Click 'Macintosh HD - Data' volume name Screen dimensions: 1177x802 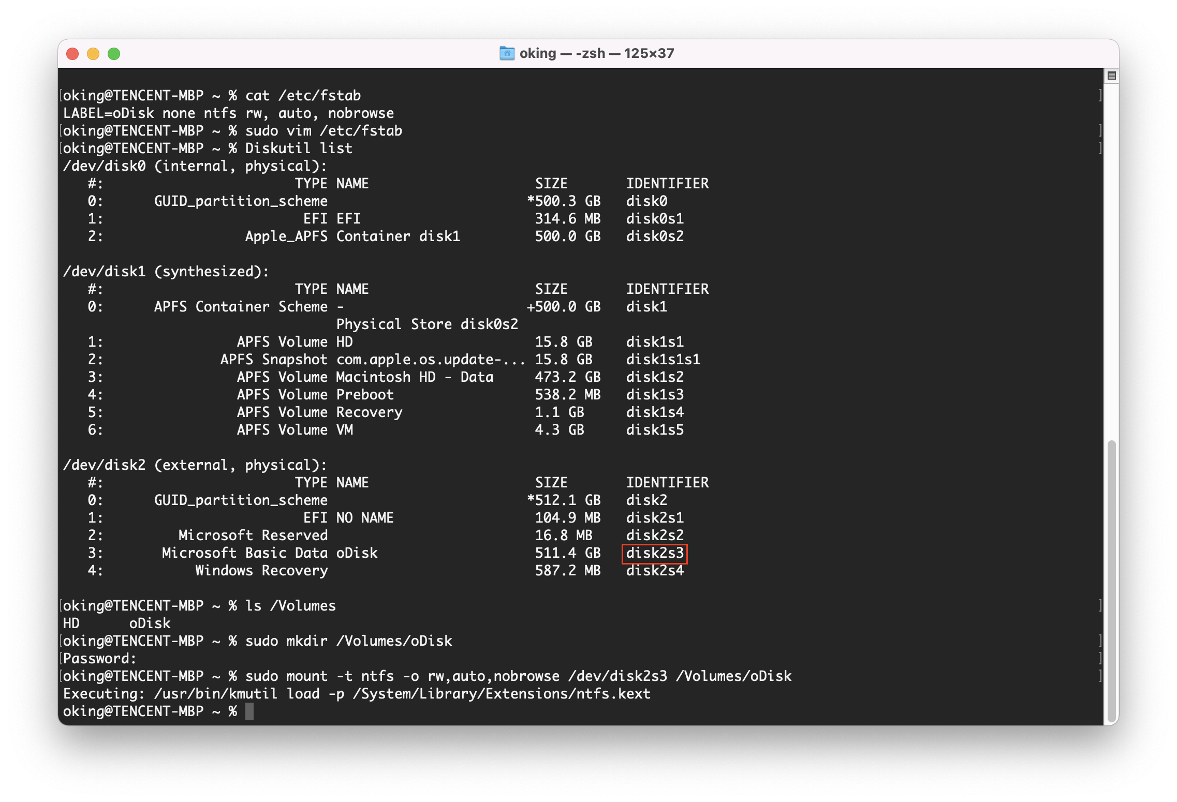(415, 377)
